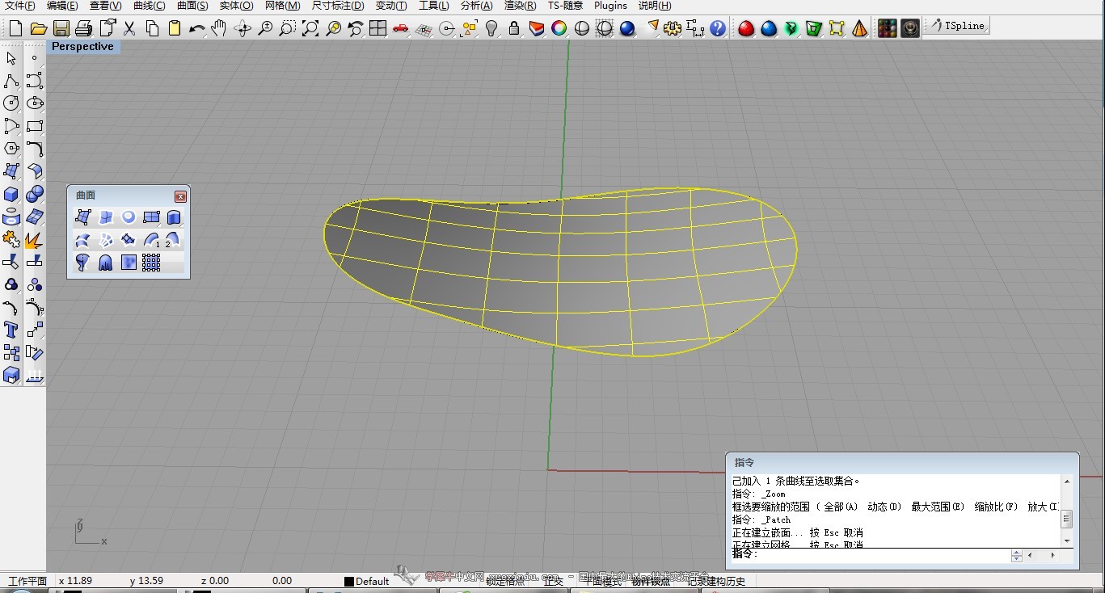Click Surface from corner points in 曲面 panel

click(82, 217)
